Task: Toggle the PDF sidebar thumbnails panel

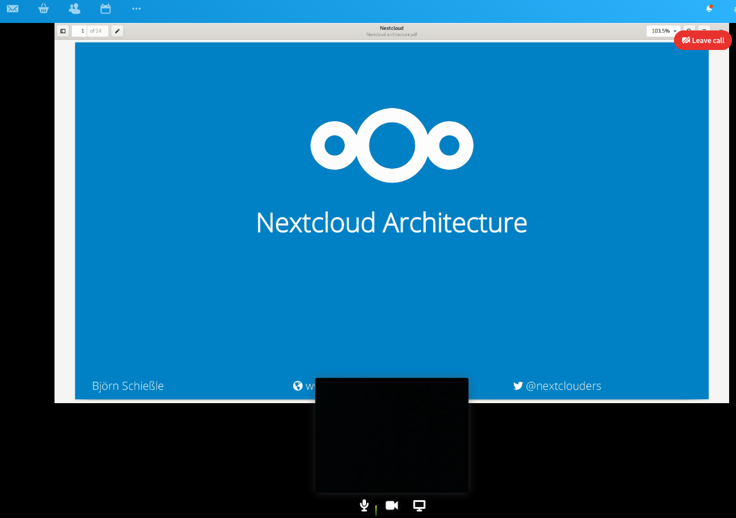Action: pos(63,31)
